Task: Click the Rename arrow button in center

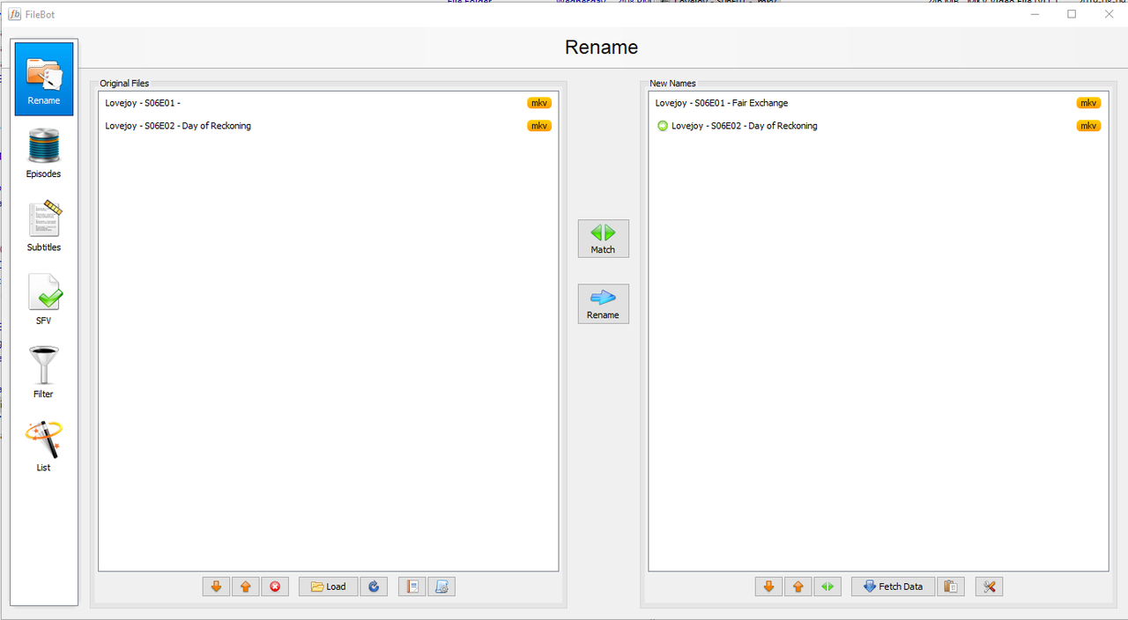Action: coord(603,304)
